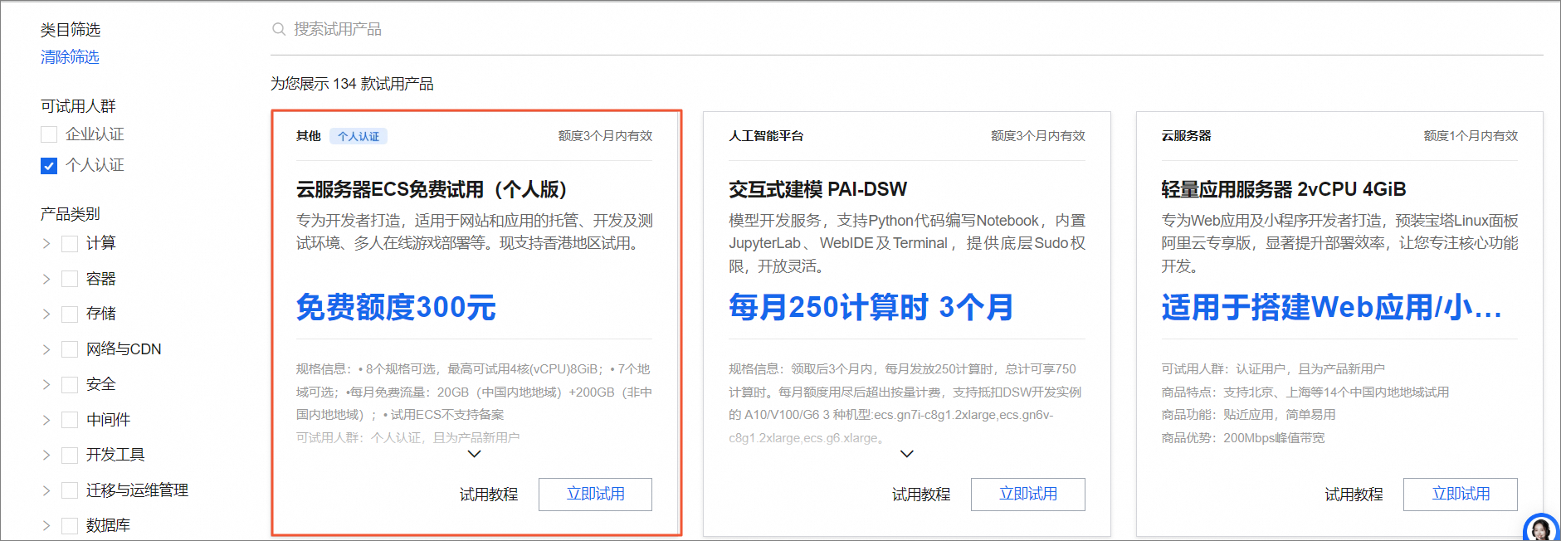Check the 网络与CDN category checkbox
This screenshot has width=1561, height=541.
click(x=70, y=349)
